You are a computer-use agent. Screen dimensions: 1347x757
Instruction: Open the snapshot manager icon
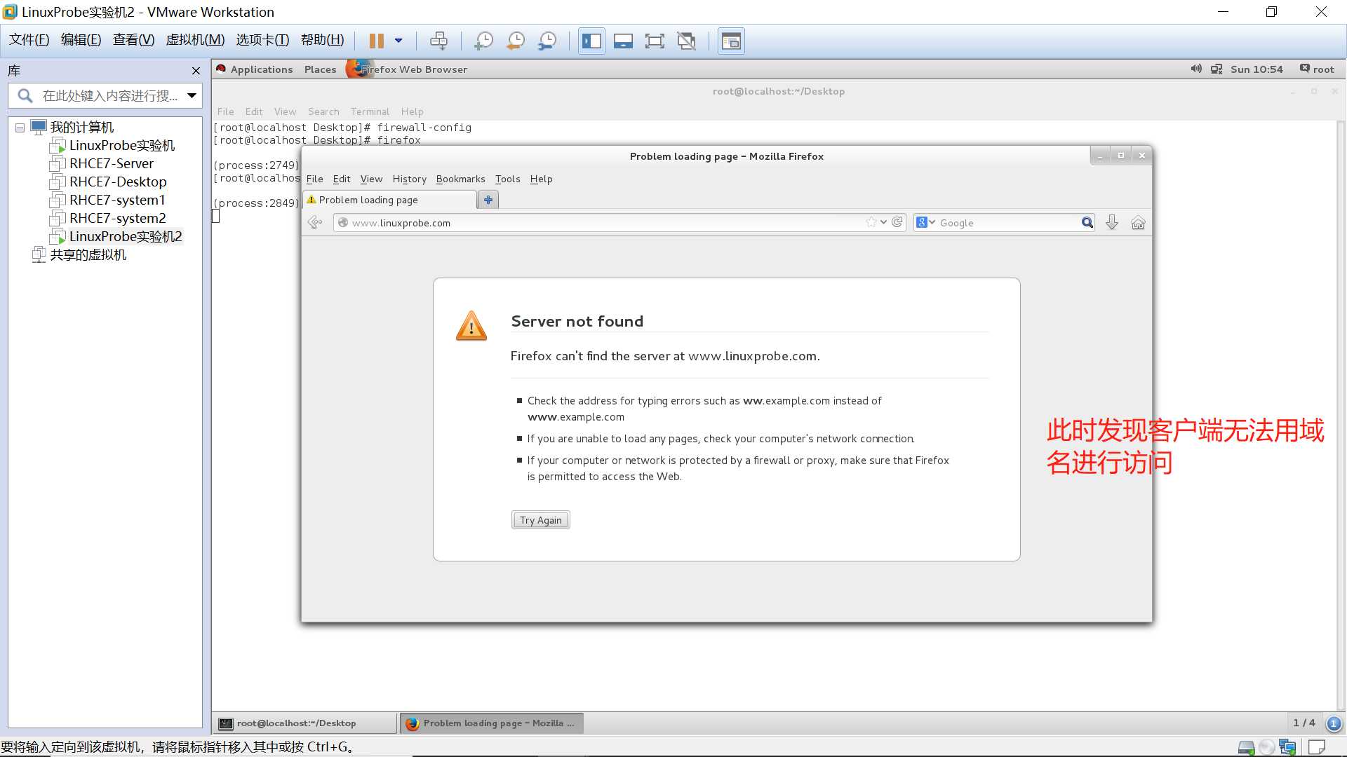coord(547,41)
